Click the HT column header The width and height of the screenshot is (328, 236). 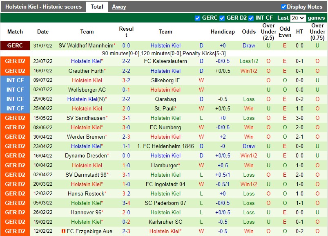299,31
